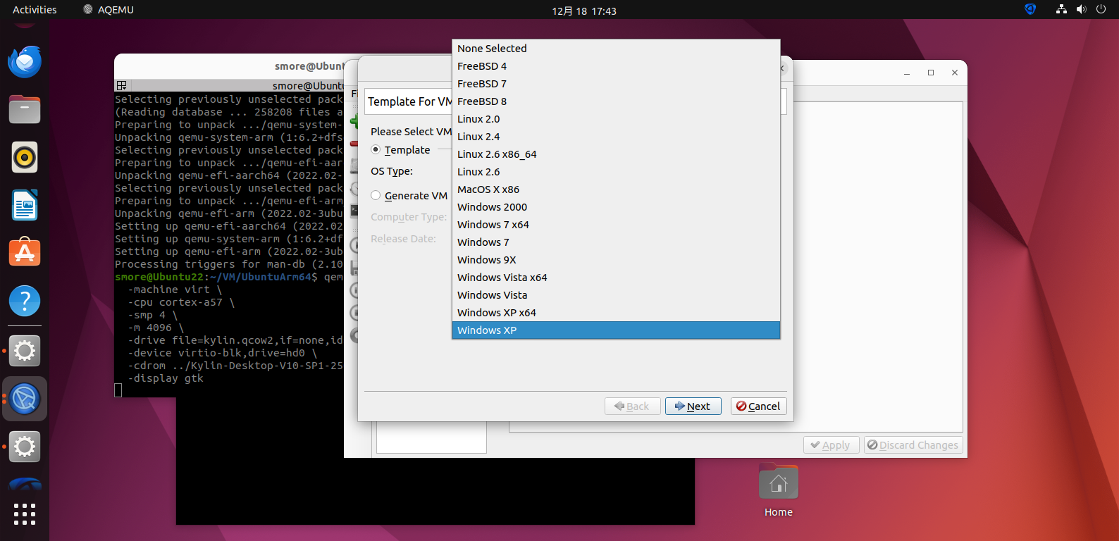Click the "OS Type:" label
The height and width of the screenshot is (541, 1119).
tap(392, 171)
